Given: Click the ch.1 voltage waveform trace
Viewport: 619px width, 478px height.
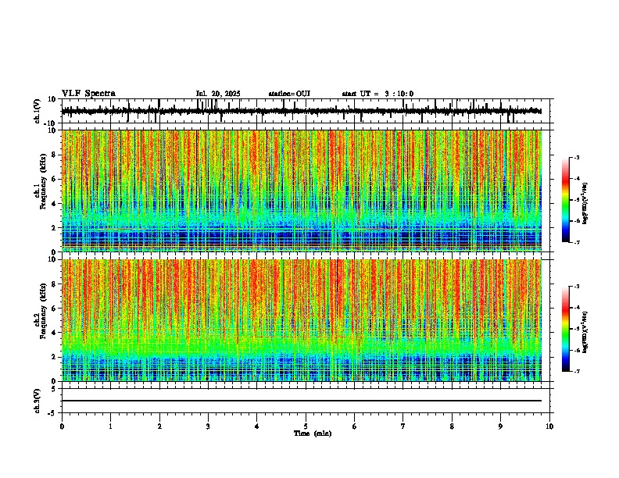Looking at the screenshot, I should pyautogui.click(x=302, y=111).
